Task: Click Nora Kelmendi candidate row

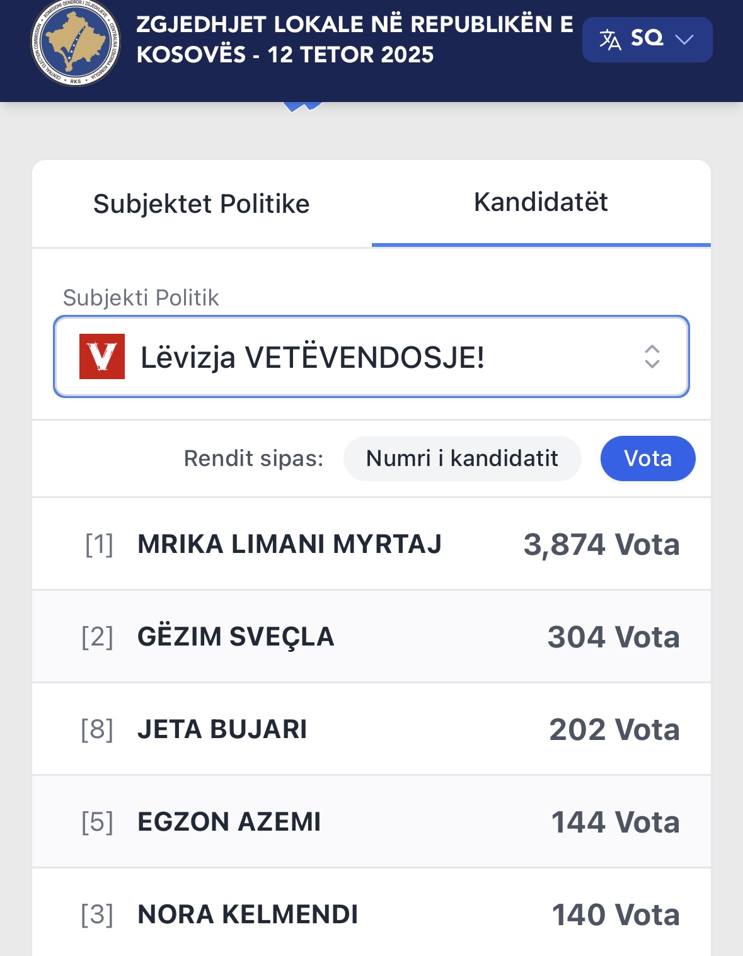Action: pyautogui.click(x=248, y=914)
